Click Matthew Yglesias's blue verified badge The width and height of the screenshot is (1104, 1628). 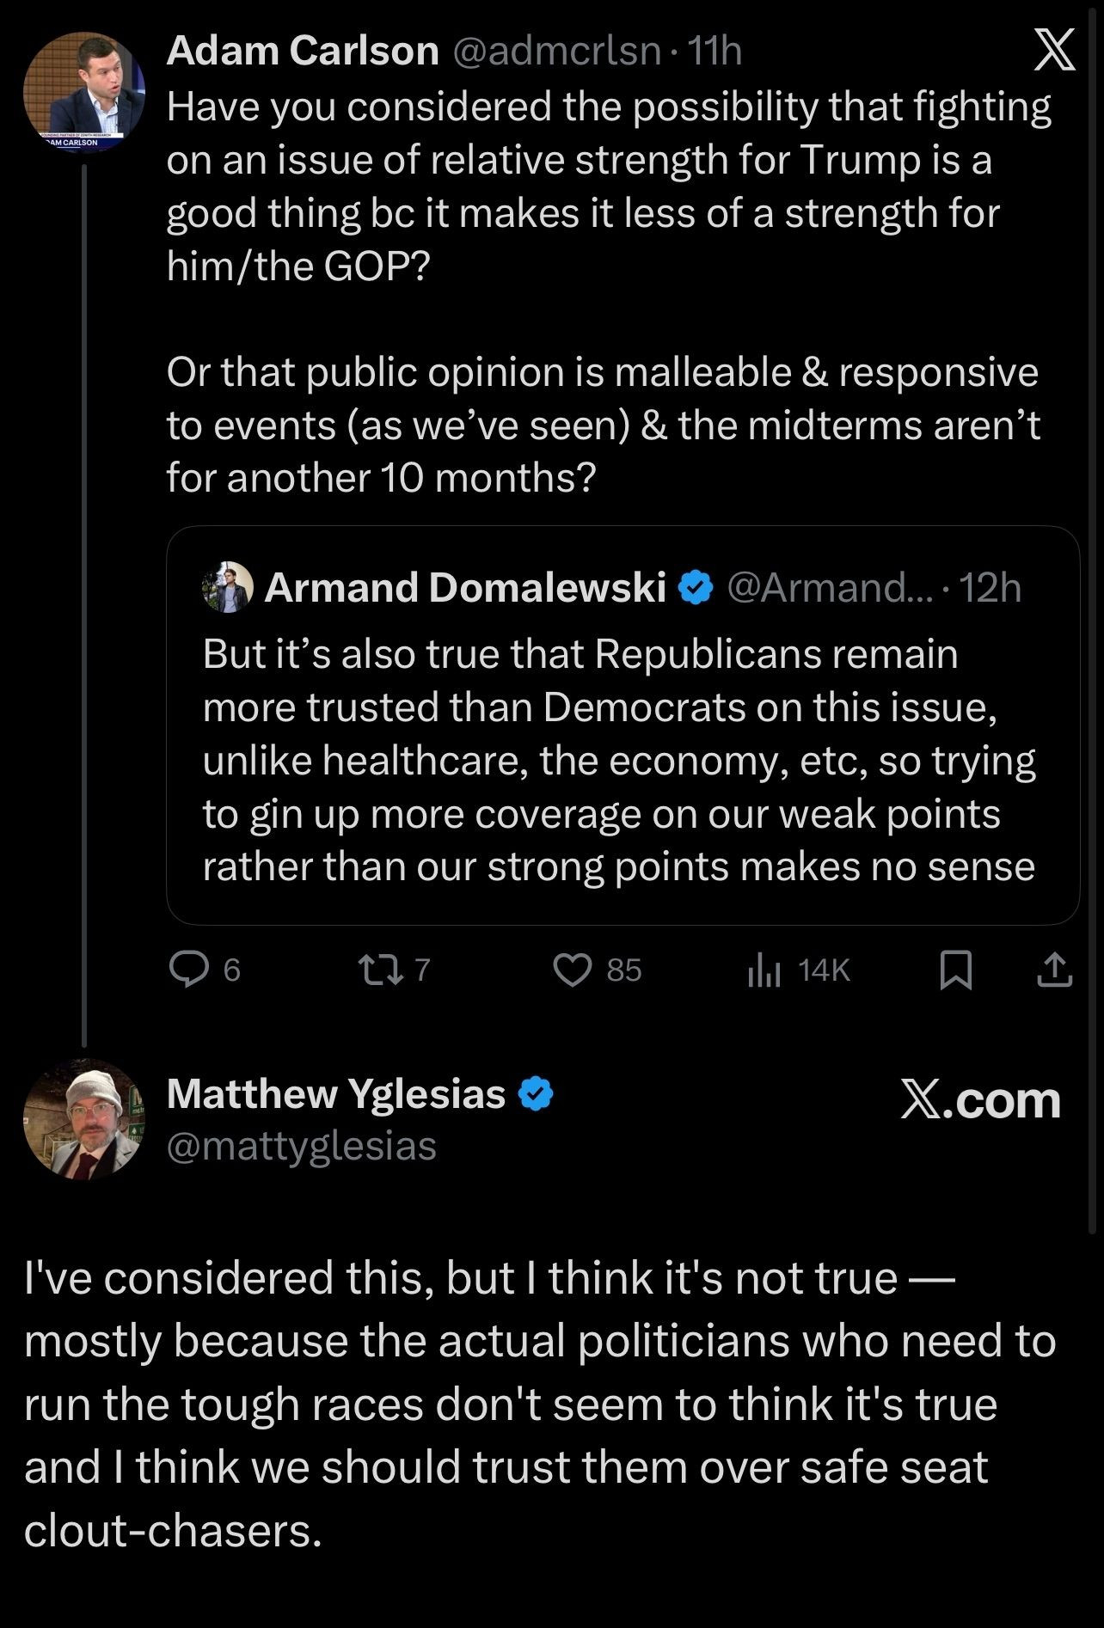(x=537, y=1093)
